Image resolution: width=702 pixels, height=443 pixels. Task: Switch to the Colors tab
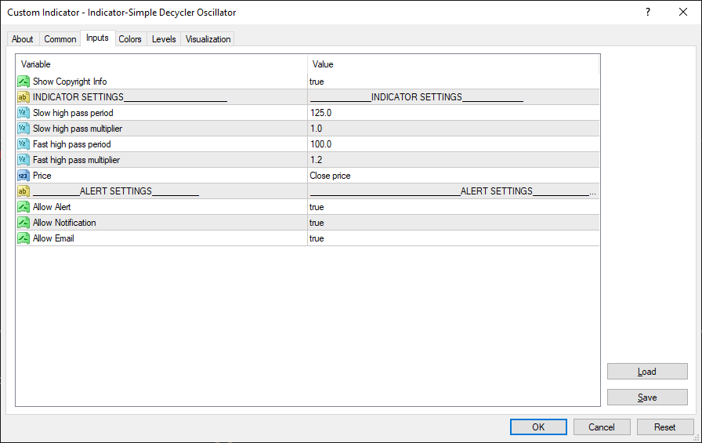(130, 39)
